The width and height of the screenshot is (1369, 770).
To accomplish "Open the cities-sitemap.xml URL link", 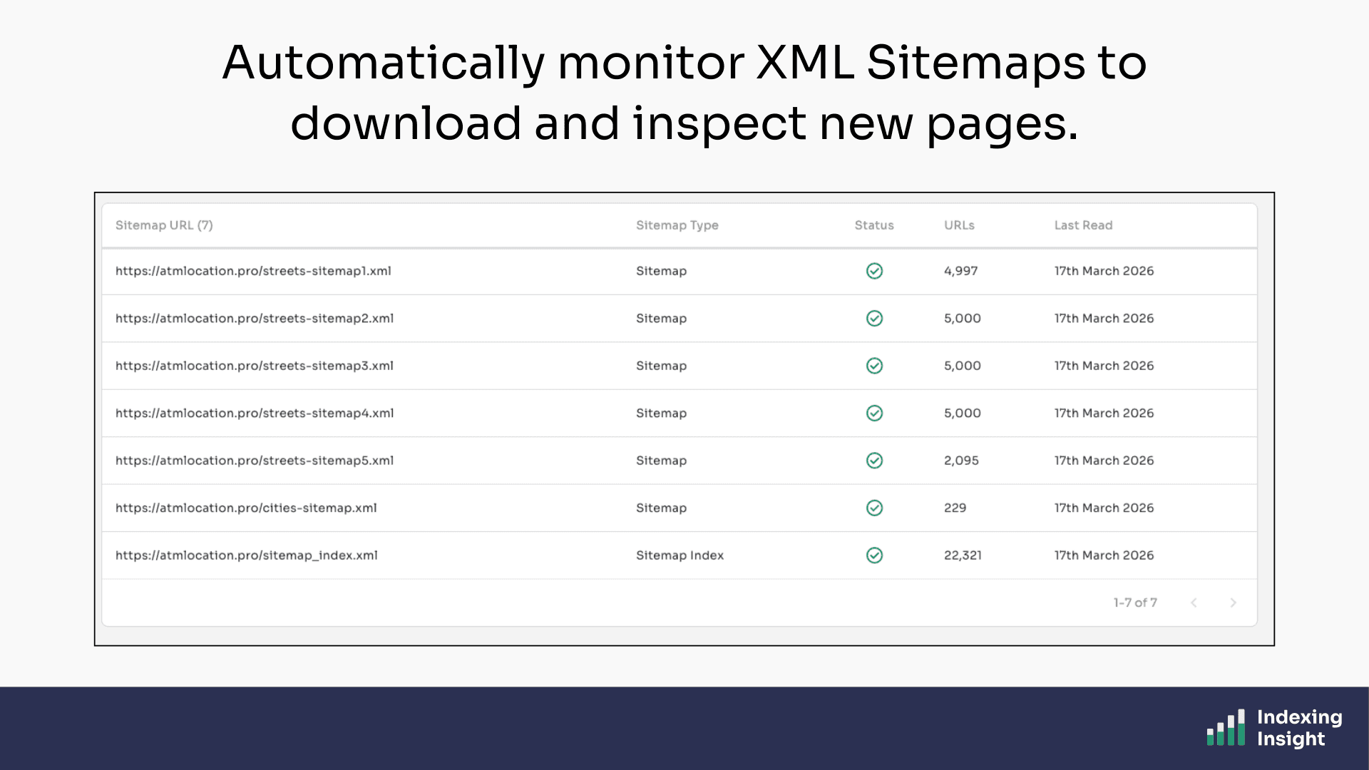I will pos(246,508).
